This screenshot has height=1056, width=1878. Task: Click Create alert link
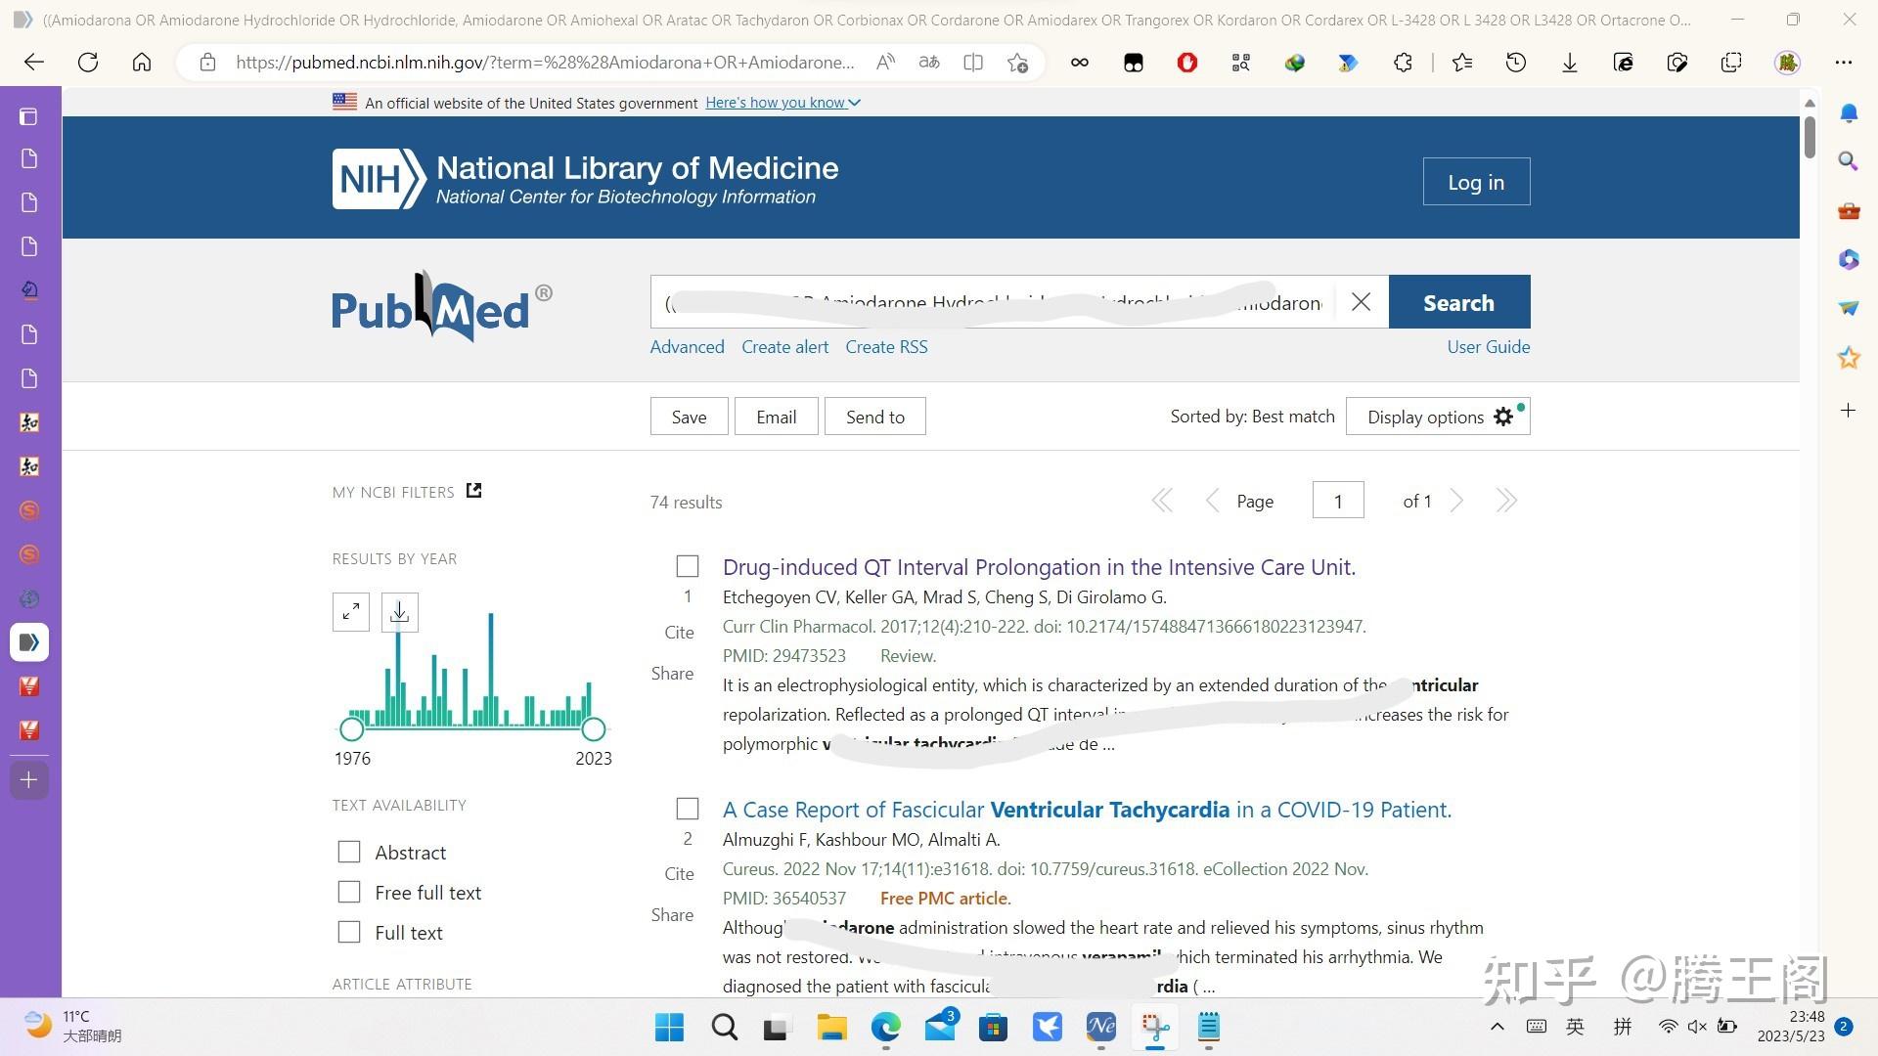click(x=784, y=347)
